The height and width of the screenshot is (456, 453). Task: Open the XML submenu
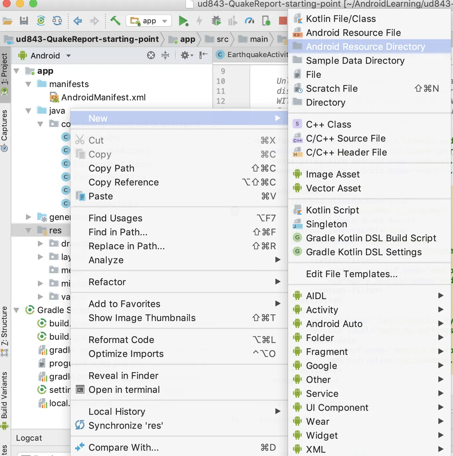point(369,449)
